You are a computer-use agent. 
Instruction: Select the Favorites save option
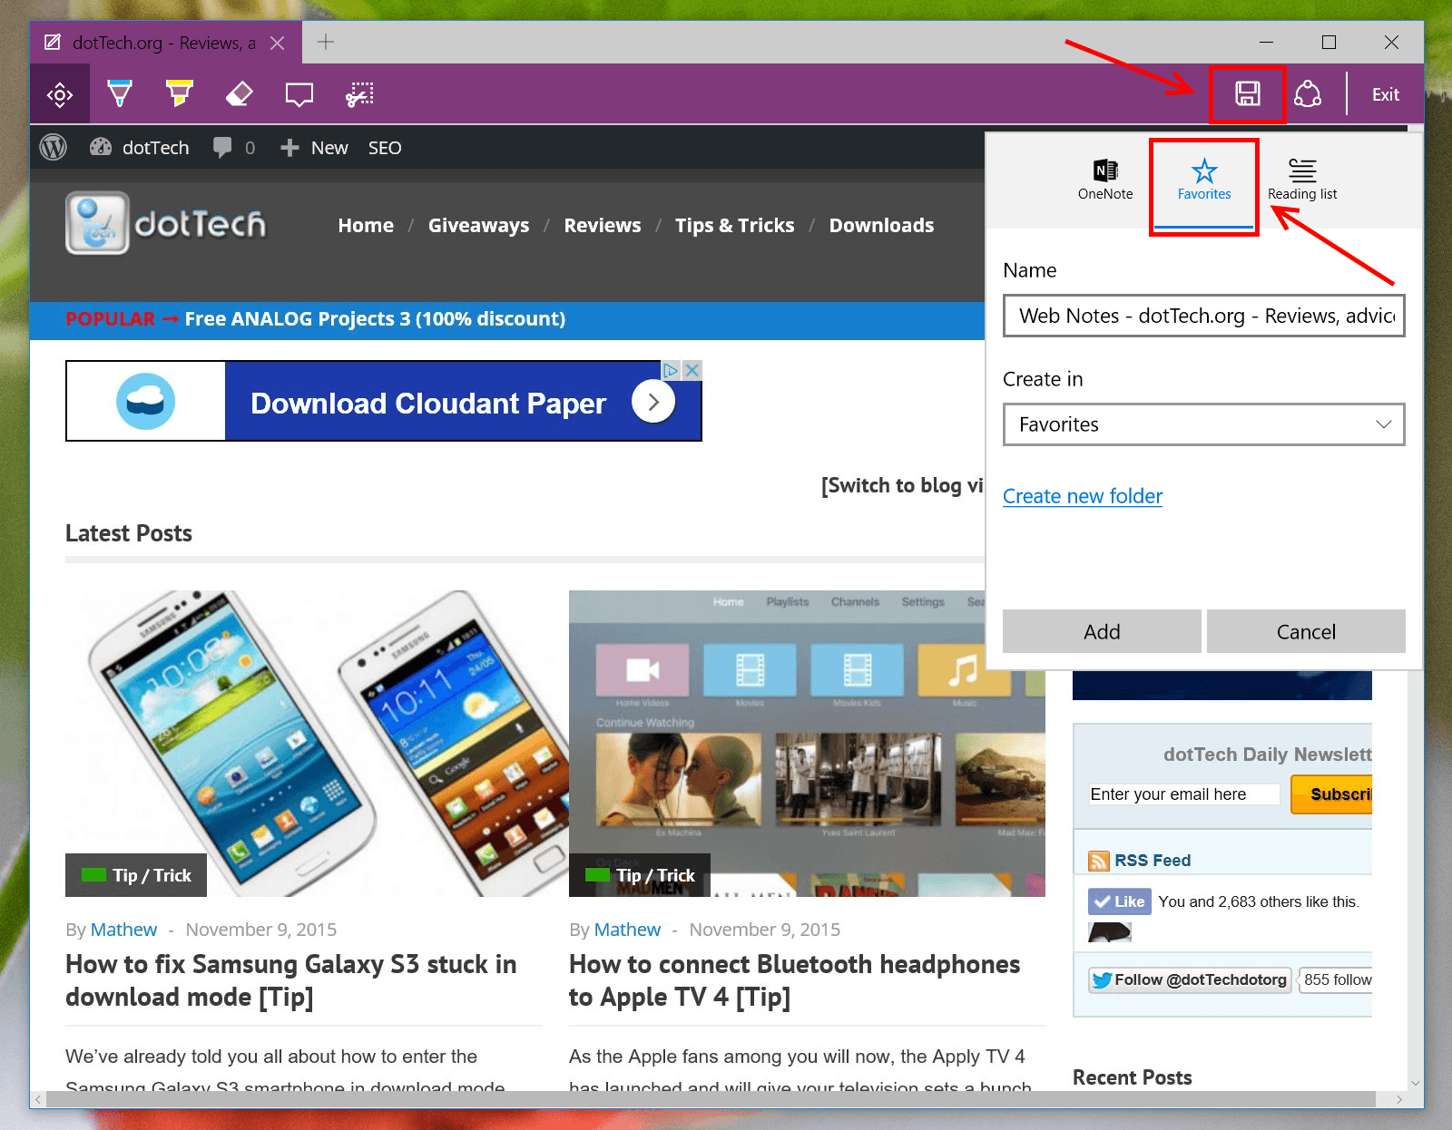(x=1204, y=180)
